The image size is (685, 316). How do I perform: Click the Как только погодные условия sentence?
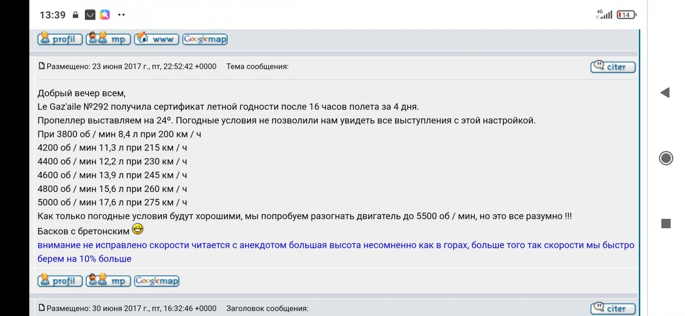click(x=304, y=216)
